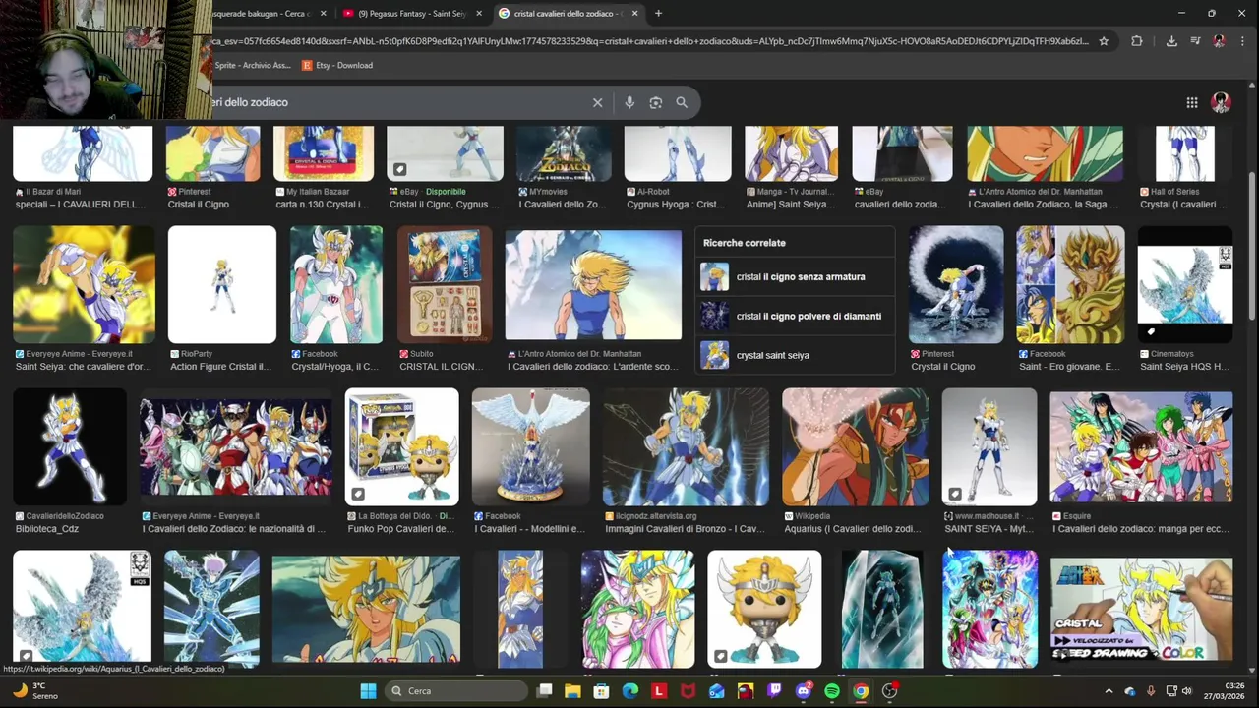The height and width of the screenshot is (708, 1259).
Task: Open the Cristal speed drawing color thumbnail
Action: click(1141, 610)
